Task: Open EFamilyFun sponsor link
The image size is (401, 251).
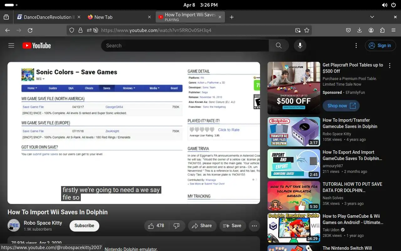Action: [355, 93]
